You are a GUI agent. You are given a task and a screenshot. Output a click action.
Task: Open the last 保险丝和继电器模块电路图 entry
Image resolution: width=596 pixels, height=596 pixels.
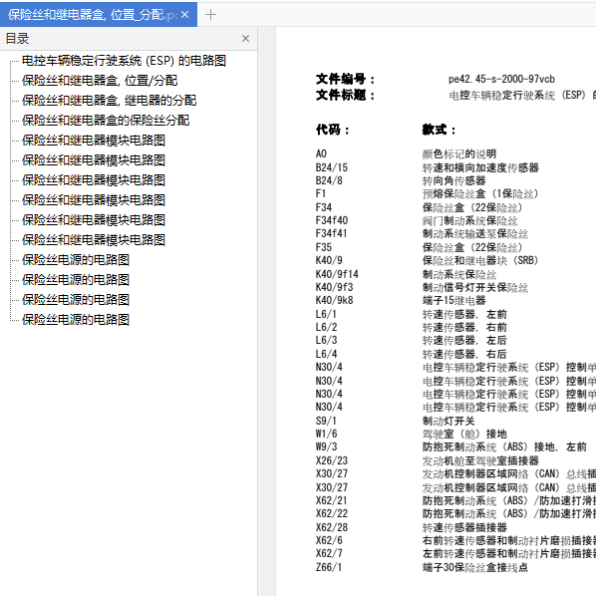[94, 240]
